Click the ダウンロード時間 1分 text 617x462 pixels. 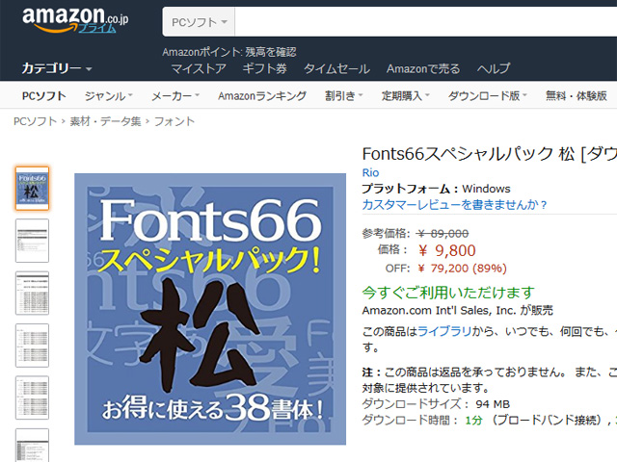pos(422,420)
